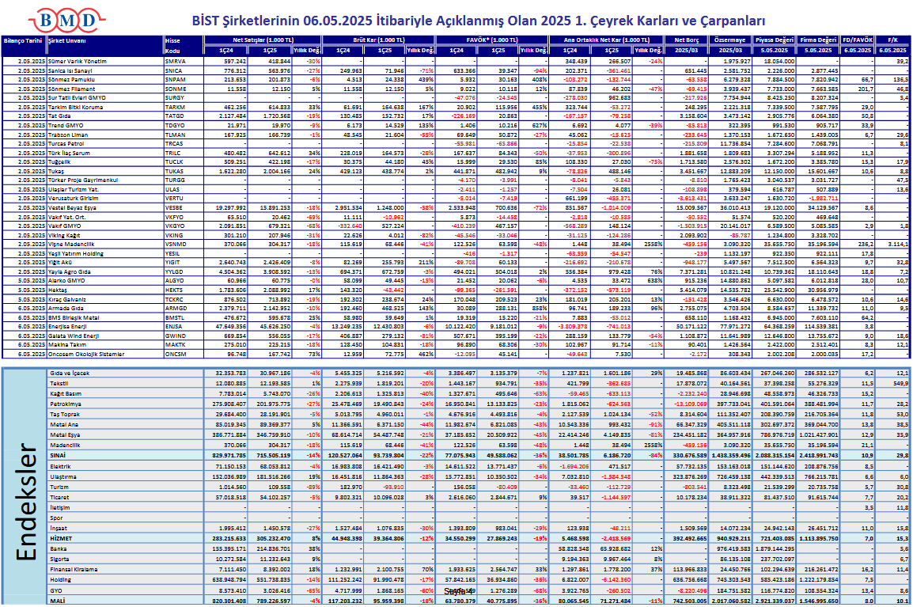Select the Brüt Kar (1.000 TL) header
The width and height of the screenshot is (913, 607).
tap(378, 40)
